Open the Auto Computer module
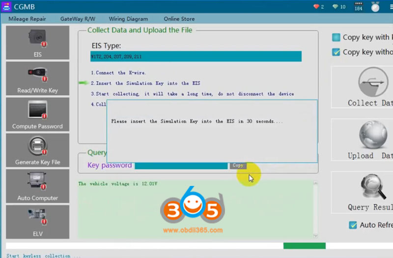Viewport: 393px width, 258px height. coord(37,186)
